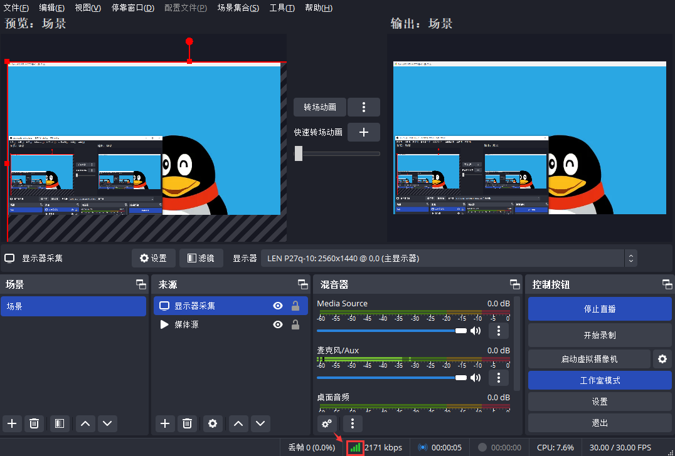
Task: Undock the 混音器 panel
Action: pos(515,284)
